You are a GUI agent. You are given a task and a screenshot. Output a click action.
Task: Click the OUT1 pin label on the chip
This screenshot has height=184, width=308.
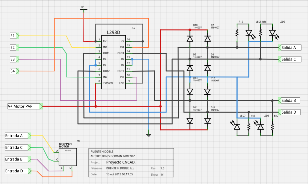106,53
